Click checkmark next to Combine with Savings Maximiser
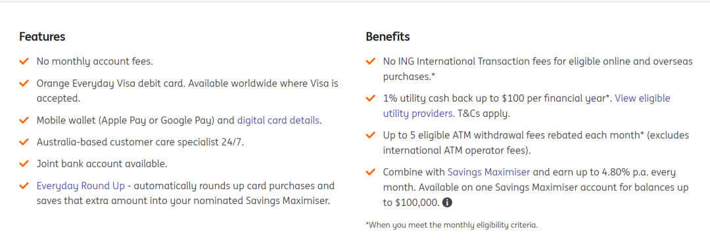The height and width of the screenshot is (244, 710). [370, 172]
